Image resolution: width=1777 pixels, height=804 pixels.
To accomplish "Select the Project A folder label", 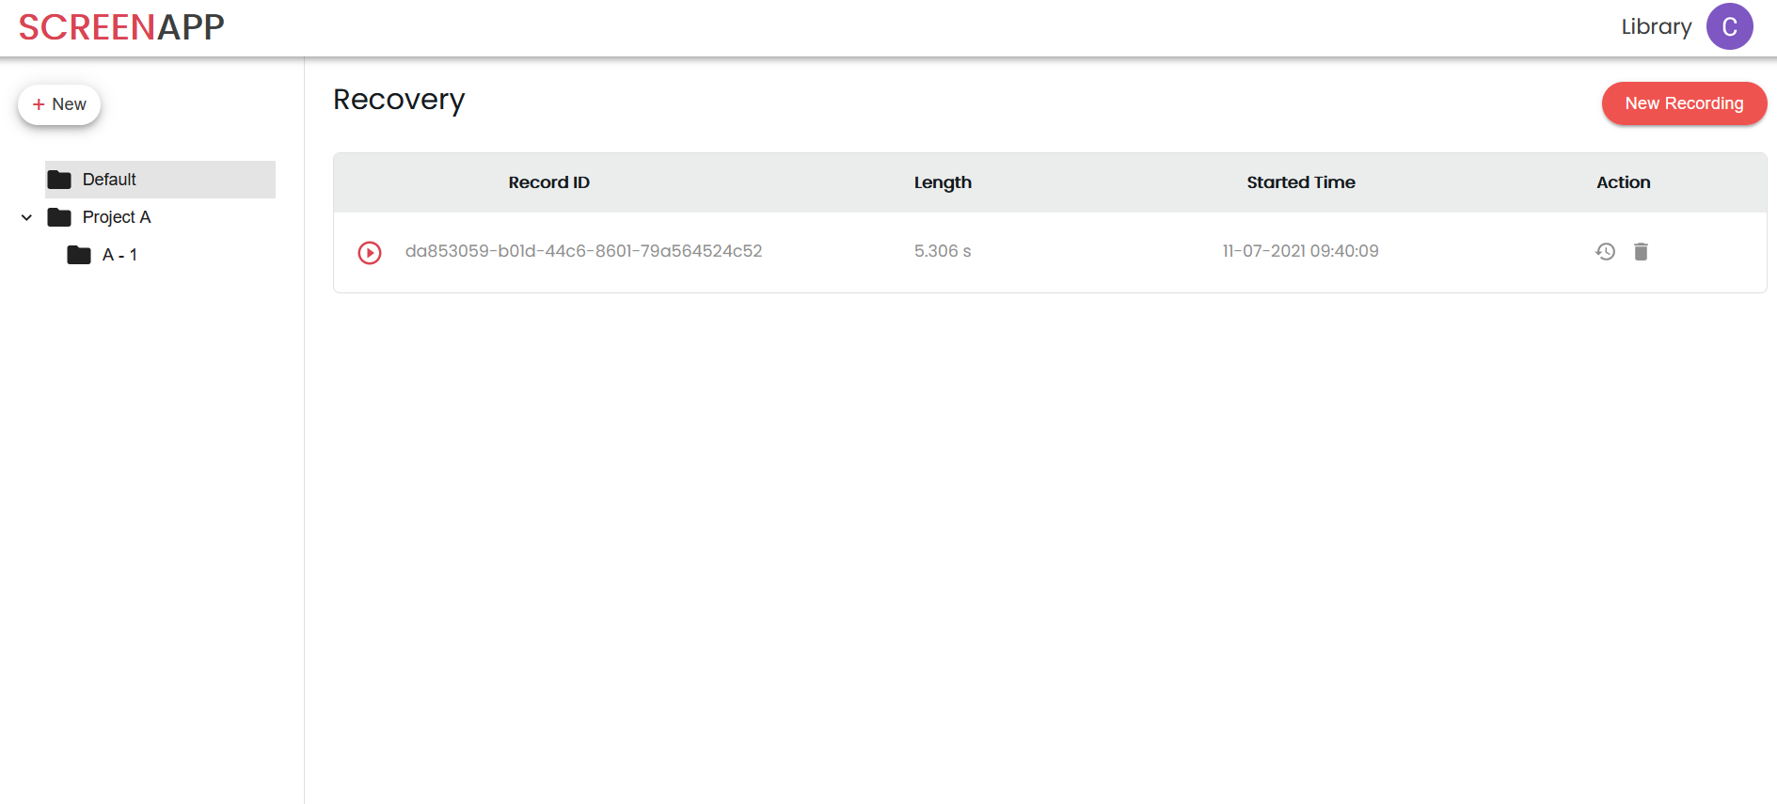I will 117,217.
